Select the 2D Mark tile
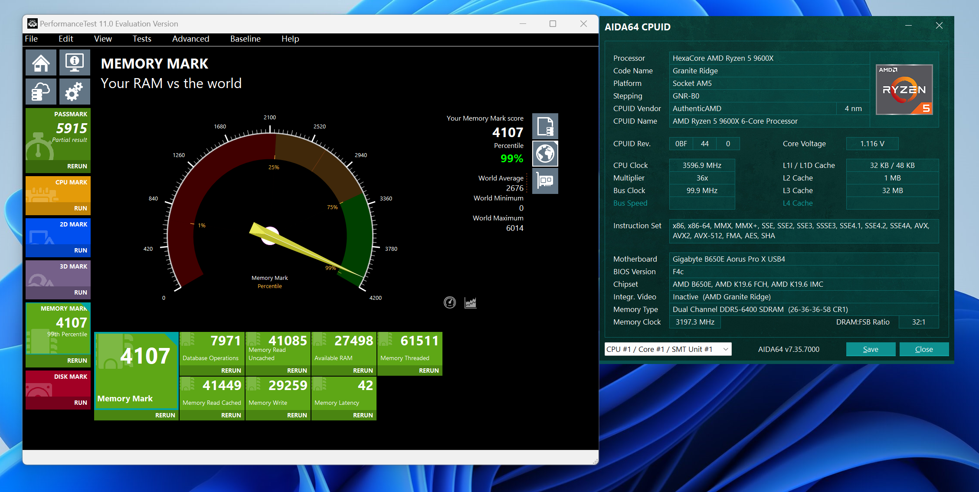This screenshot has height=492, width=979. [58, 232]
